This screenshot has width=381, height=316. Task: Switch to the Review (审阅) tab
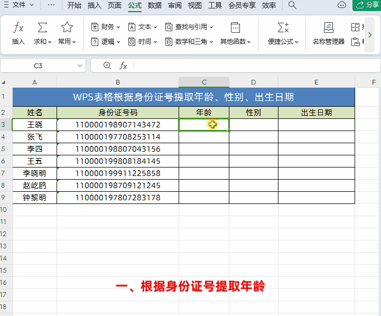coord(175,5)
